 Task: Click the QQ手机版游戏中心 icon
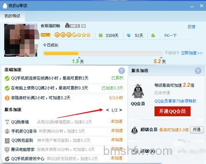(x=7, y=159)
